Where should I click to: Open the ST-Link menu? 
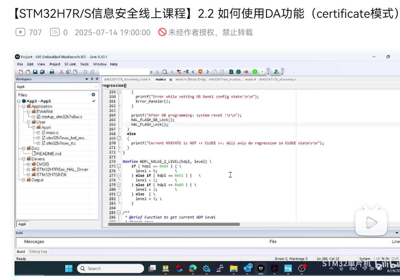[70, 64]
